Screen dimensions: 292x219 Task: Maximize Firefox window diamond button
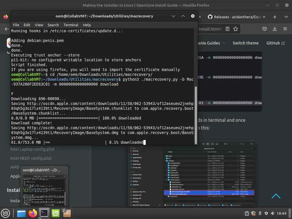277,5
